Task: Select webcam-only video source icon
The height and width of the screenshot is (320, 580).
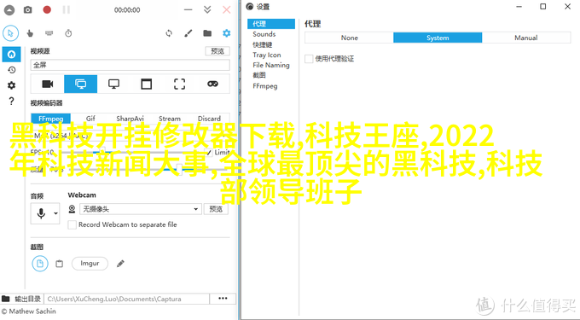Action: pyautogui.click(x=48, y=84)
